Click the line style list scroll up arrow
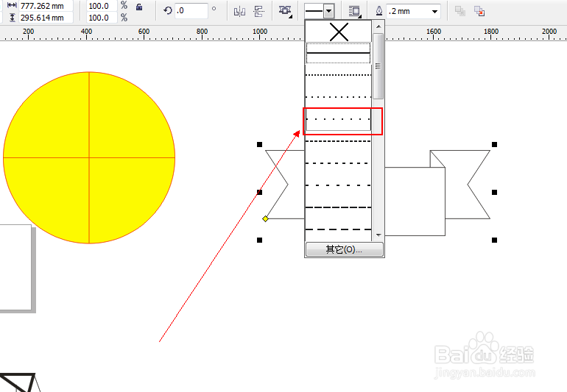Viewport: 567px width, 392px height. pyautogui.click(x=378, y=26)
